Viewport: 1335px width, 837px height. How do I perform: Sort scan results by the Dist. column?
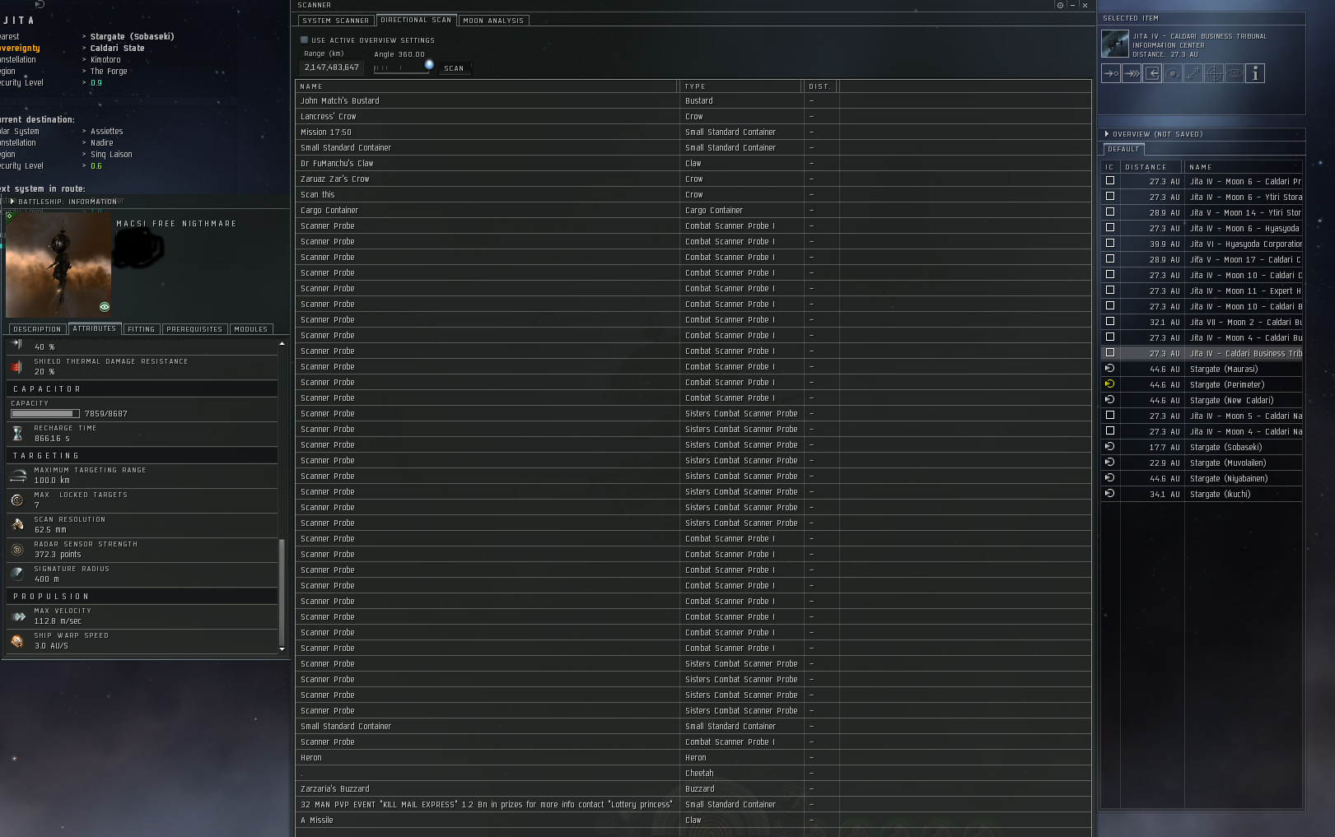click(x=820, y=86)
